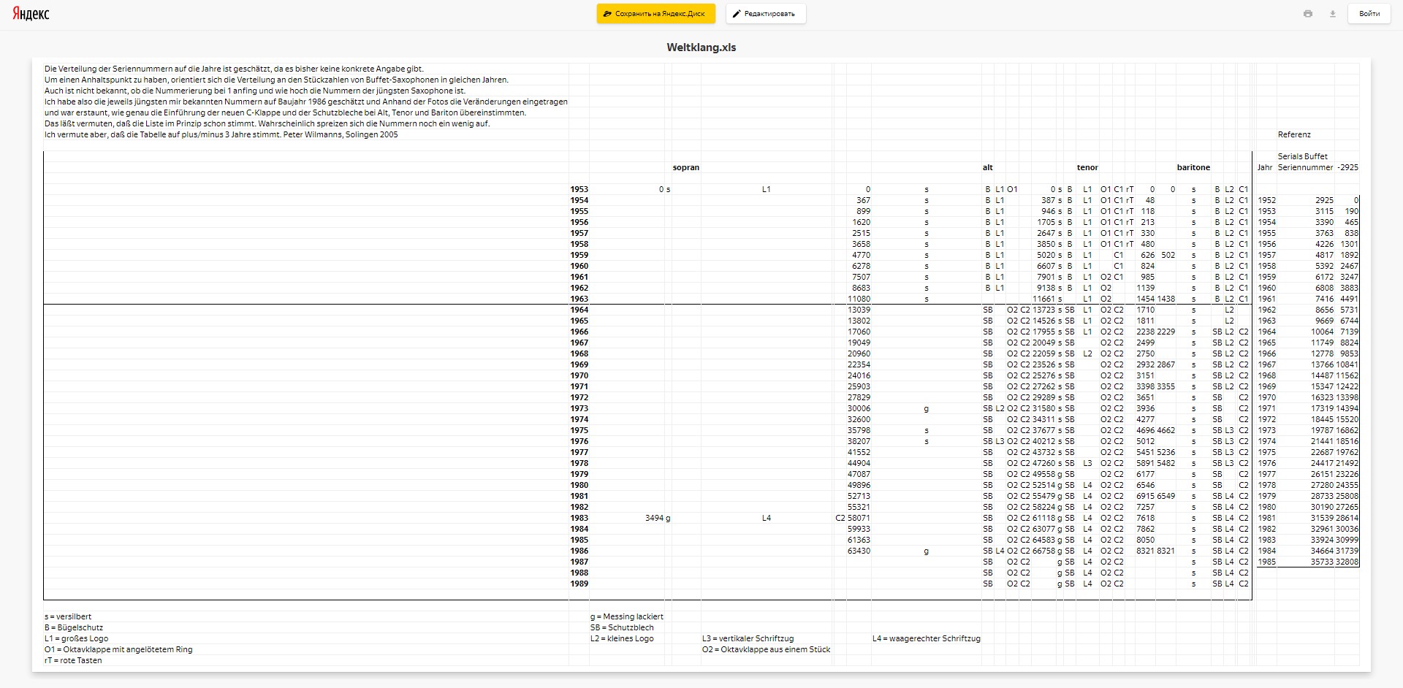The width and height of the screenshot is (1403, 688).
Task: Click the printer icon
Action: [x=1307, y=14]
